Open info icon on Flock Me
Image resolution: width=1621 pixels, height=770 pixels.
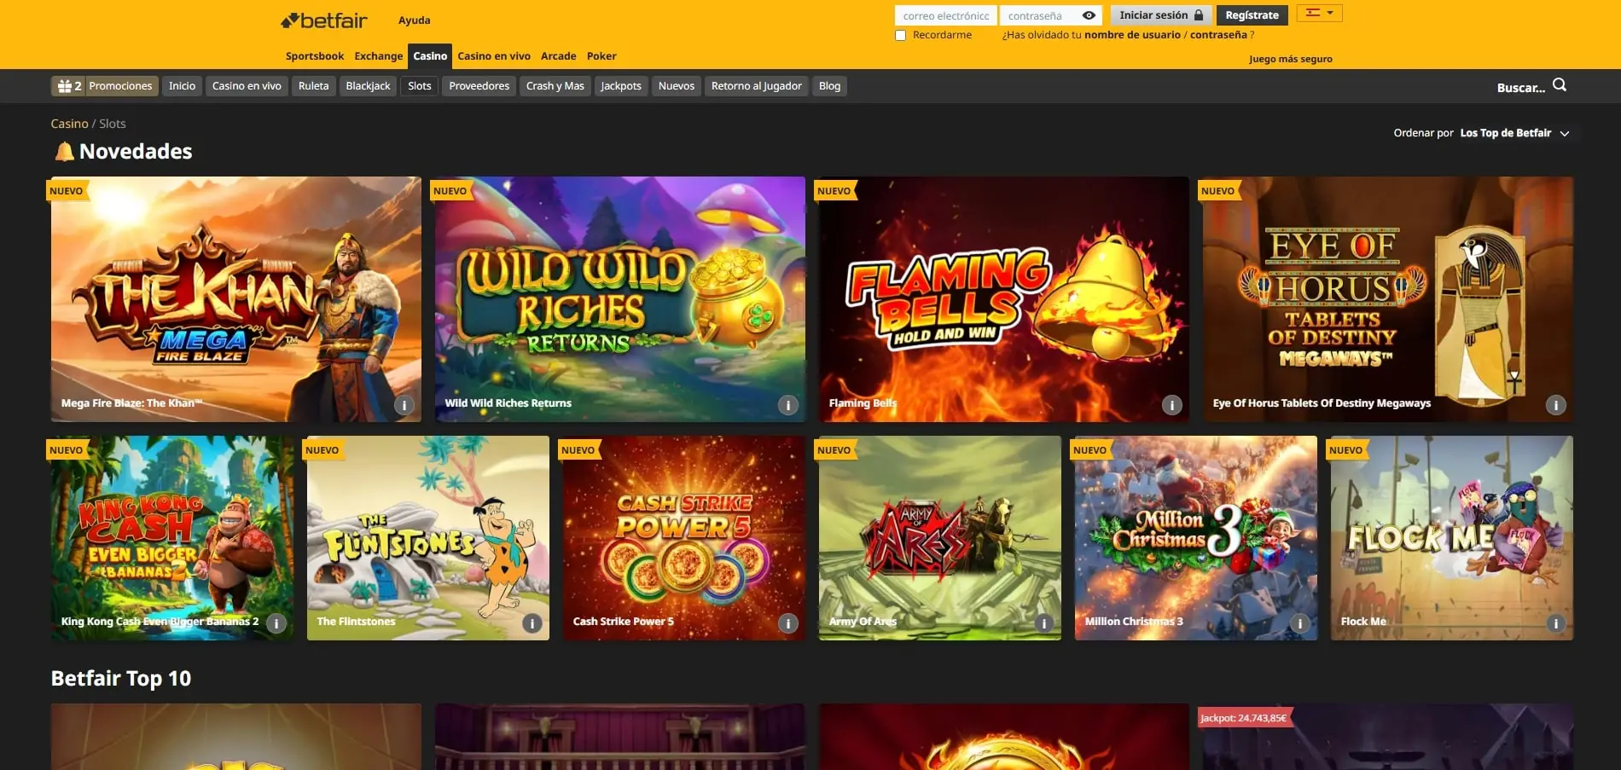click(1555, 623)
